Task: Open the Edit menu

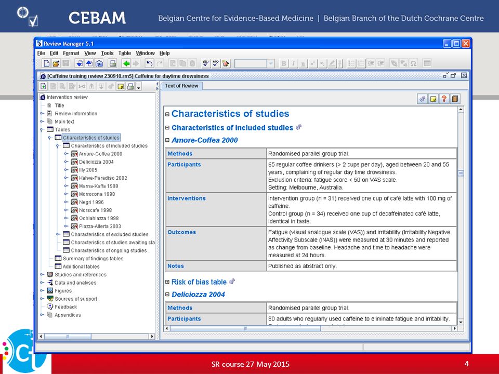Action: click(x=54, y=53)
